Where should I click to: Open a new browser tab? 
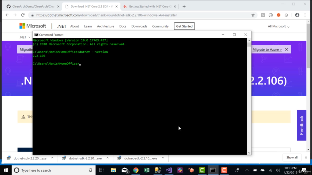coord(184,6)
